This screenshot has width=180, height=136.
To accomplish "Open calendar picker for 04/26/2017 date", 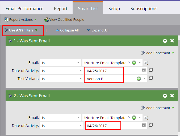I will pos(144,125).
